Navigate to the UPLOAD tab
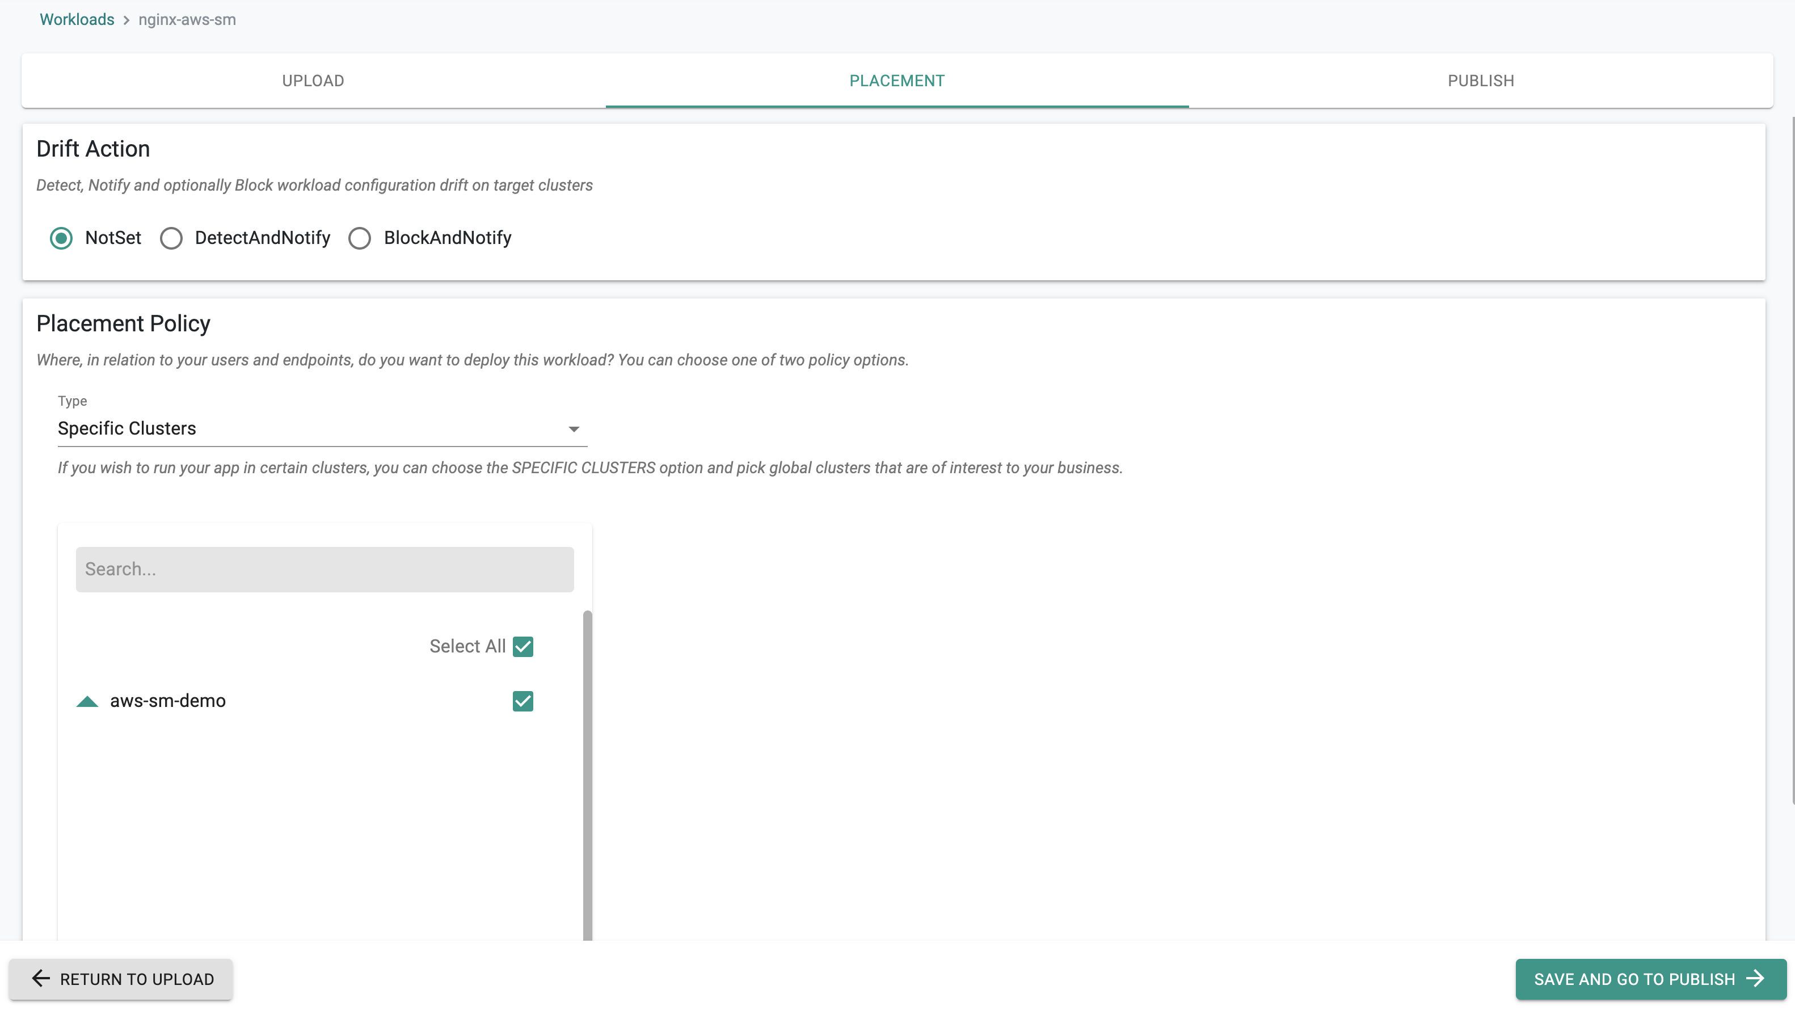 (313, 80)
